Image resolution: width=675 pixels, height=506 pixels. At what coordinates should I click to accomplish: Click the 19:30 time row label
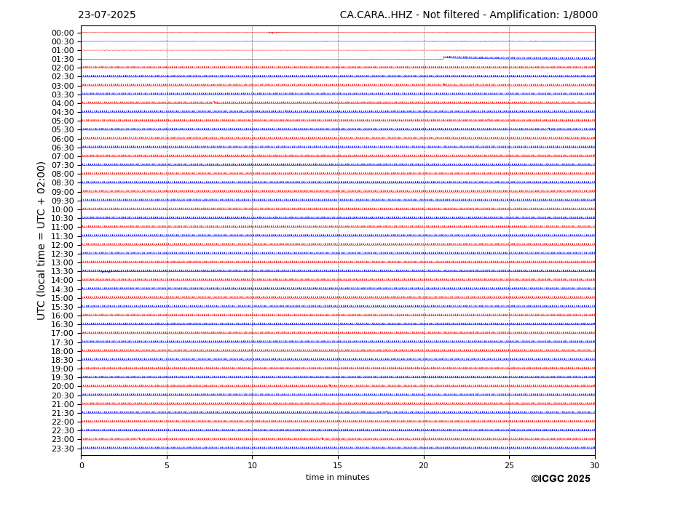pos(63,378)
